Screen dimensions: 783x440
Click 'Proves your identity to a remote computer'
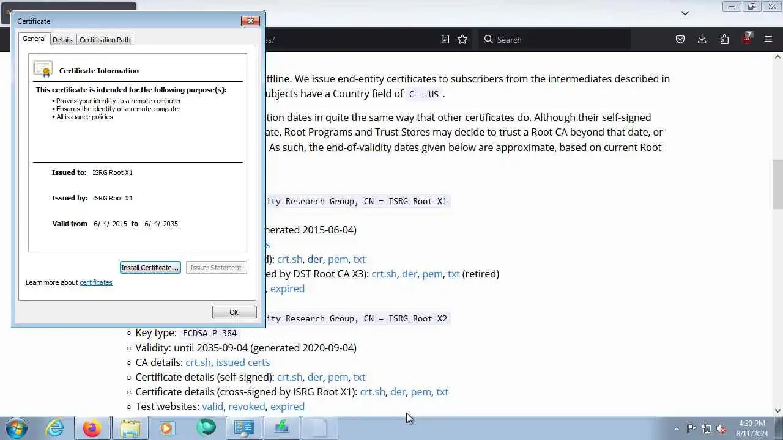119,101
